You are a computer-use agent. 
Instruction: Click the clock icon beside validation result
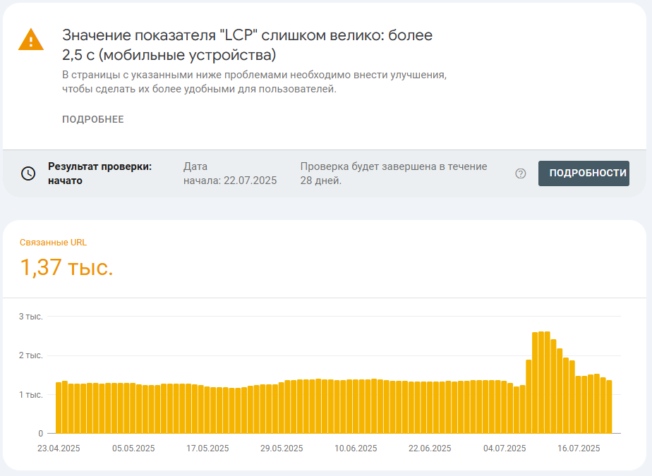pos(28,173)
